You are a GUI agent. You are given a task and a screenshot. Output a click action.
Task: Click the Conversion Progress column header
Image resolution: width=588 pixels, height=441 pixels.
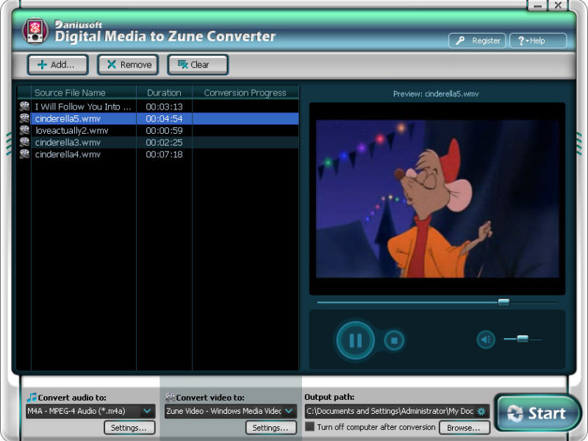pos(245,93)
